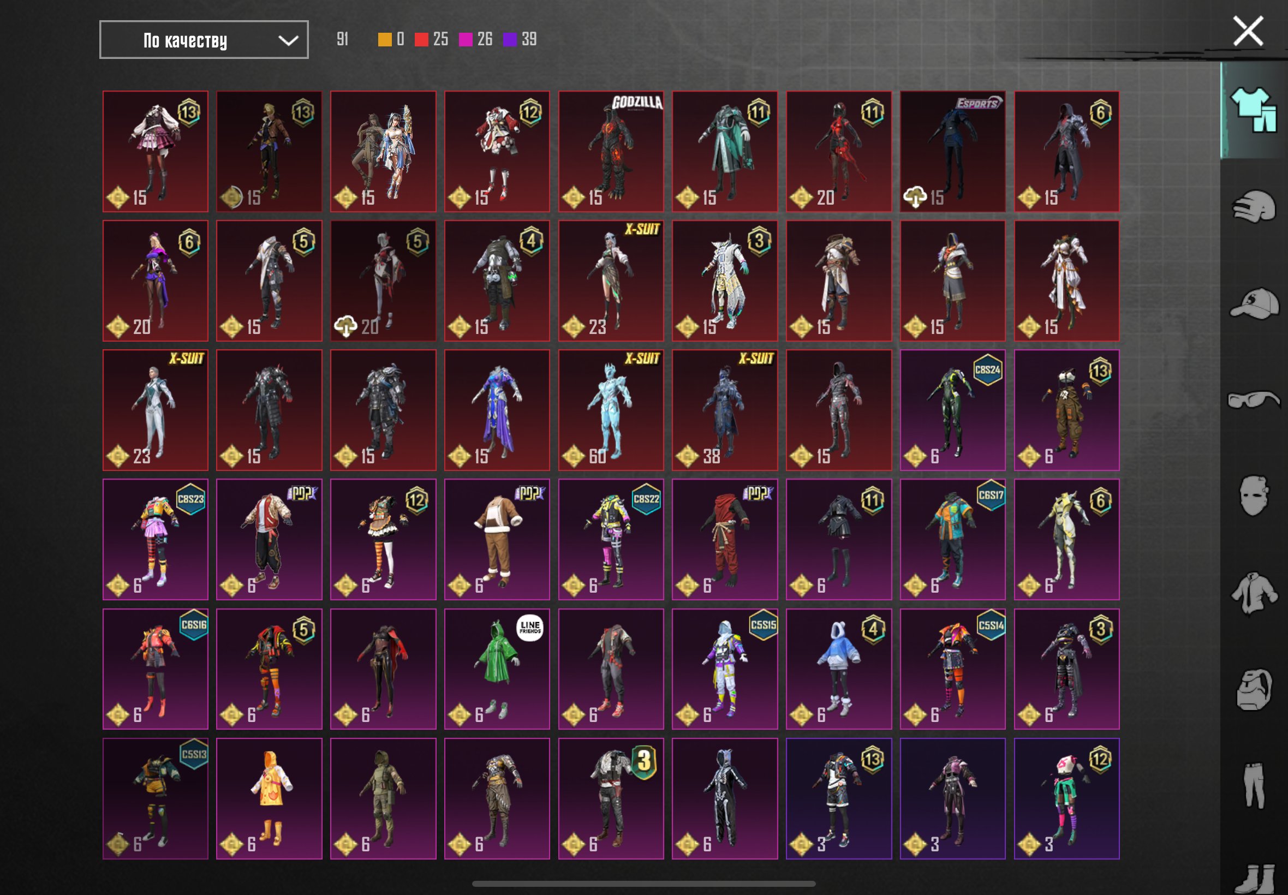Close the inventory with the X button
Screen dimensions: 1288x895
(1248, 31)
